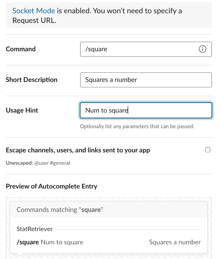Click the Commands matching "square" header
The image size is (221, 259).
[x=60, y=210]
